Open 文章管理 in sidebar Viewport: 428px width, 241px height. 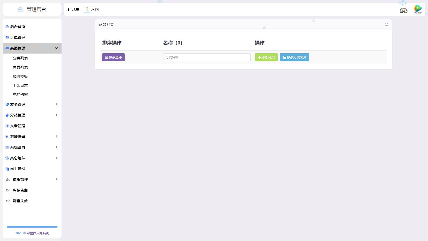coord(18,126)
